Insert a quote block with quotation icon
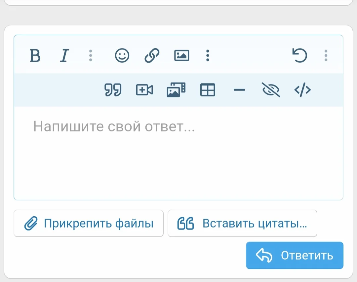 click(113, 90)
